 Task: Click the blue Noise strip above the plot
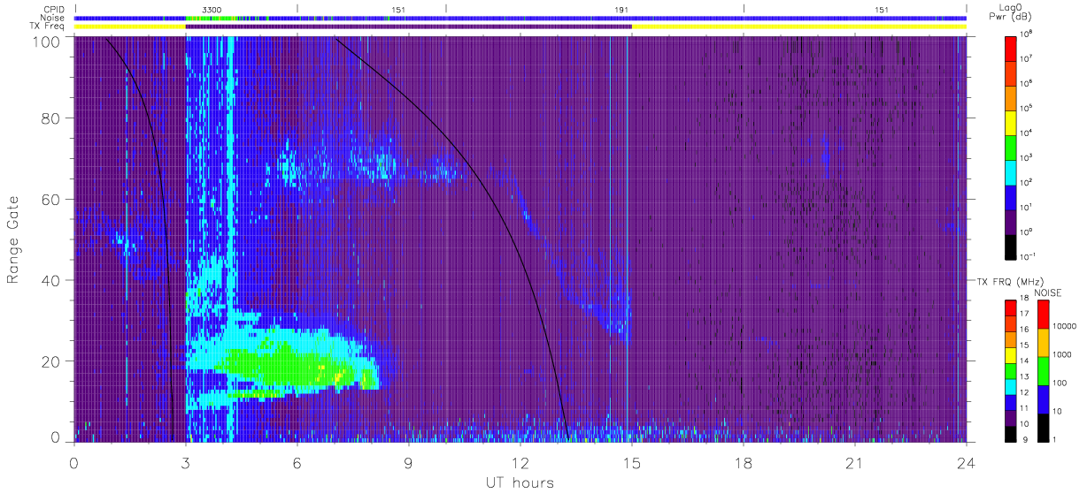(x=520, y=18)
